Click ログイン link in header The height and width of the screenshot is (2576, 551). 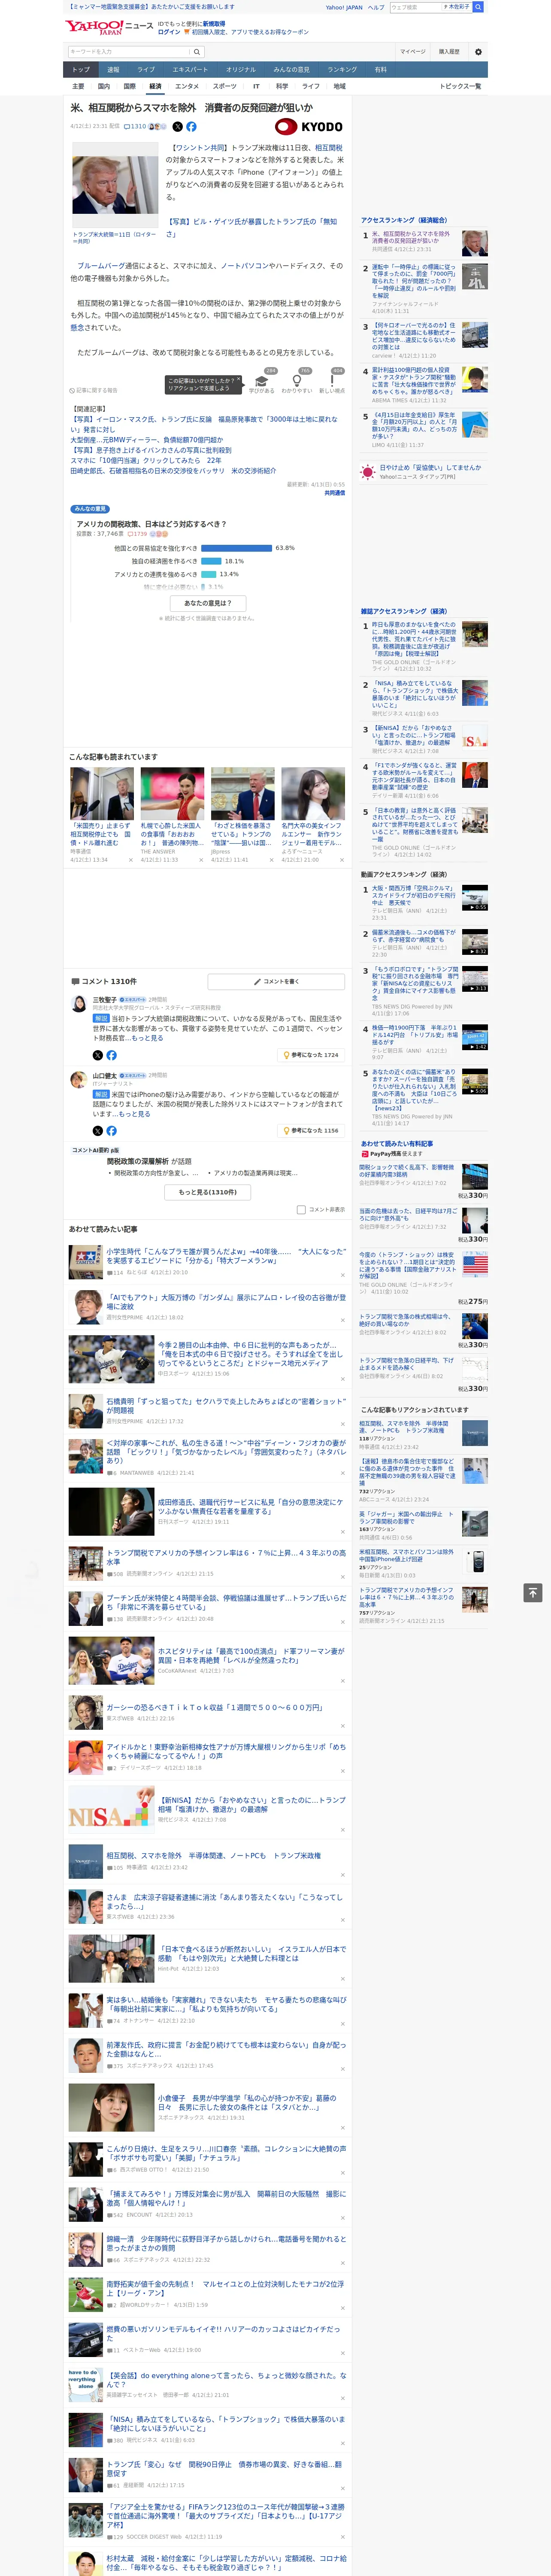pyautogui.click(x=169, y=32)
